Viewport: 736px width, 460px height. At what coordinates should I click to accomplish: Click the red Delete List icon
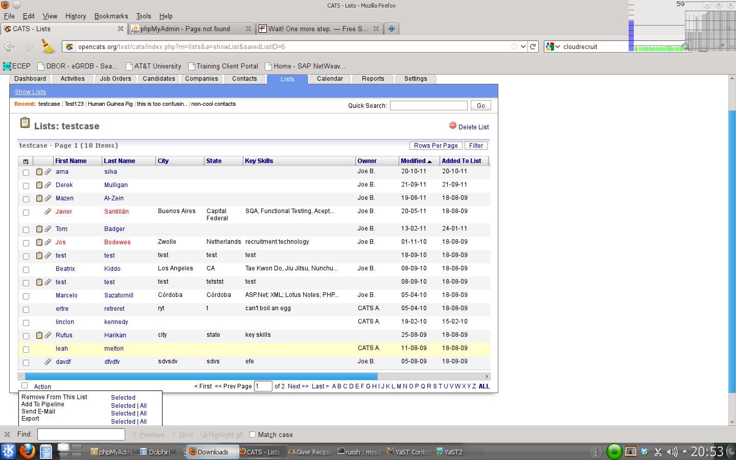click(x=453, y=126)
